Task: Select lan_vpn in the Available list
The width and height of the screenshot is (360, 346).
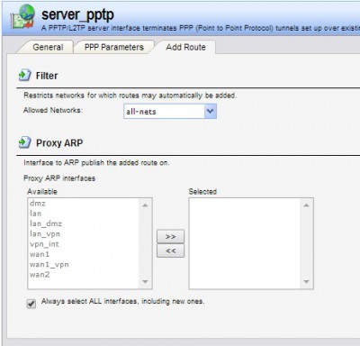Action: pos(45,234)
